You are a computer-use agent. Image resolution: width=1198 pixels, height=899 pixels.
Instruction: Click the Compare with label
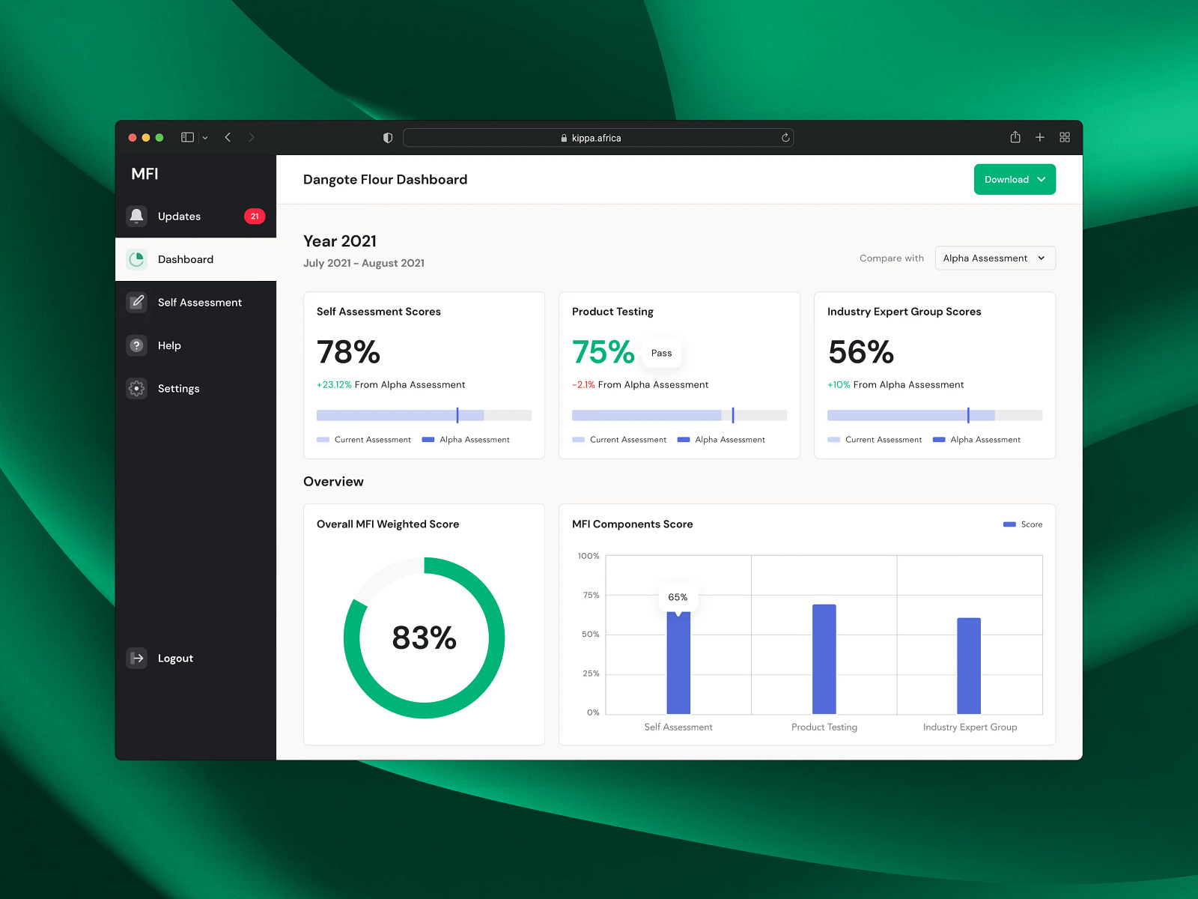pos(892,258)
